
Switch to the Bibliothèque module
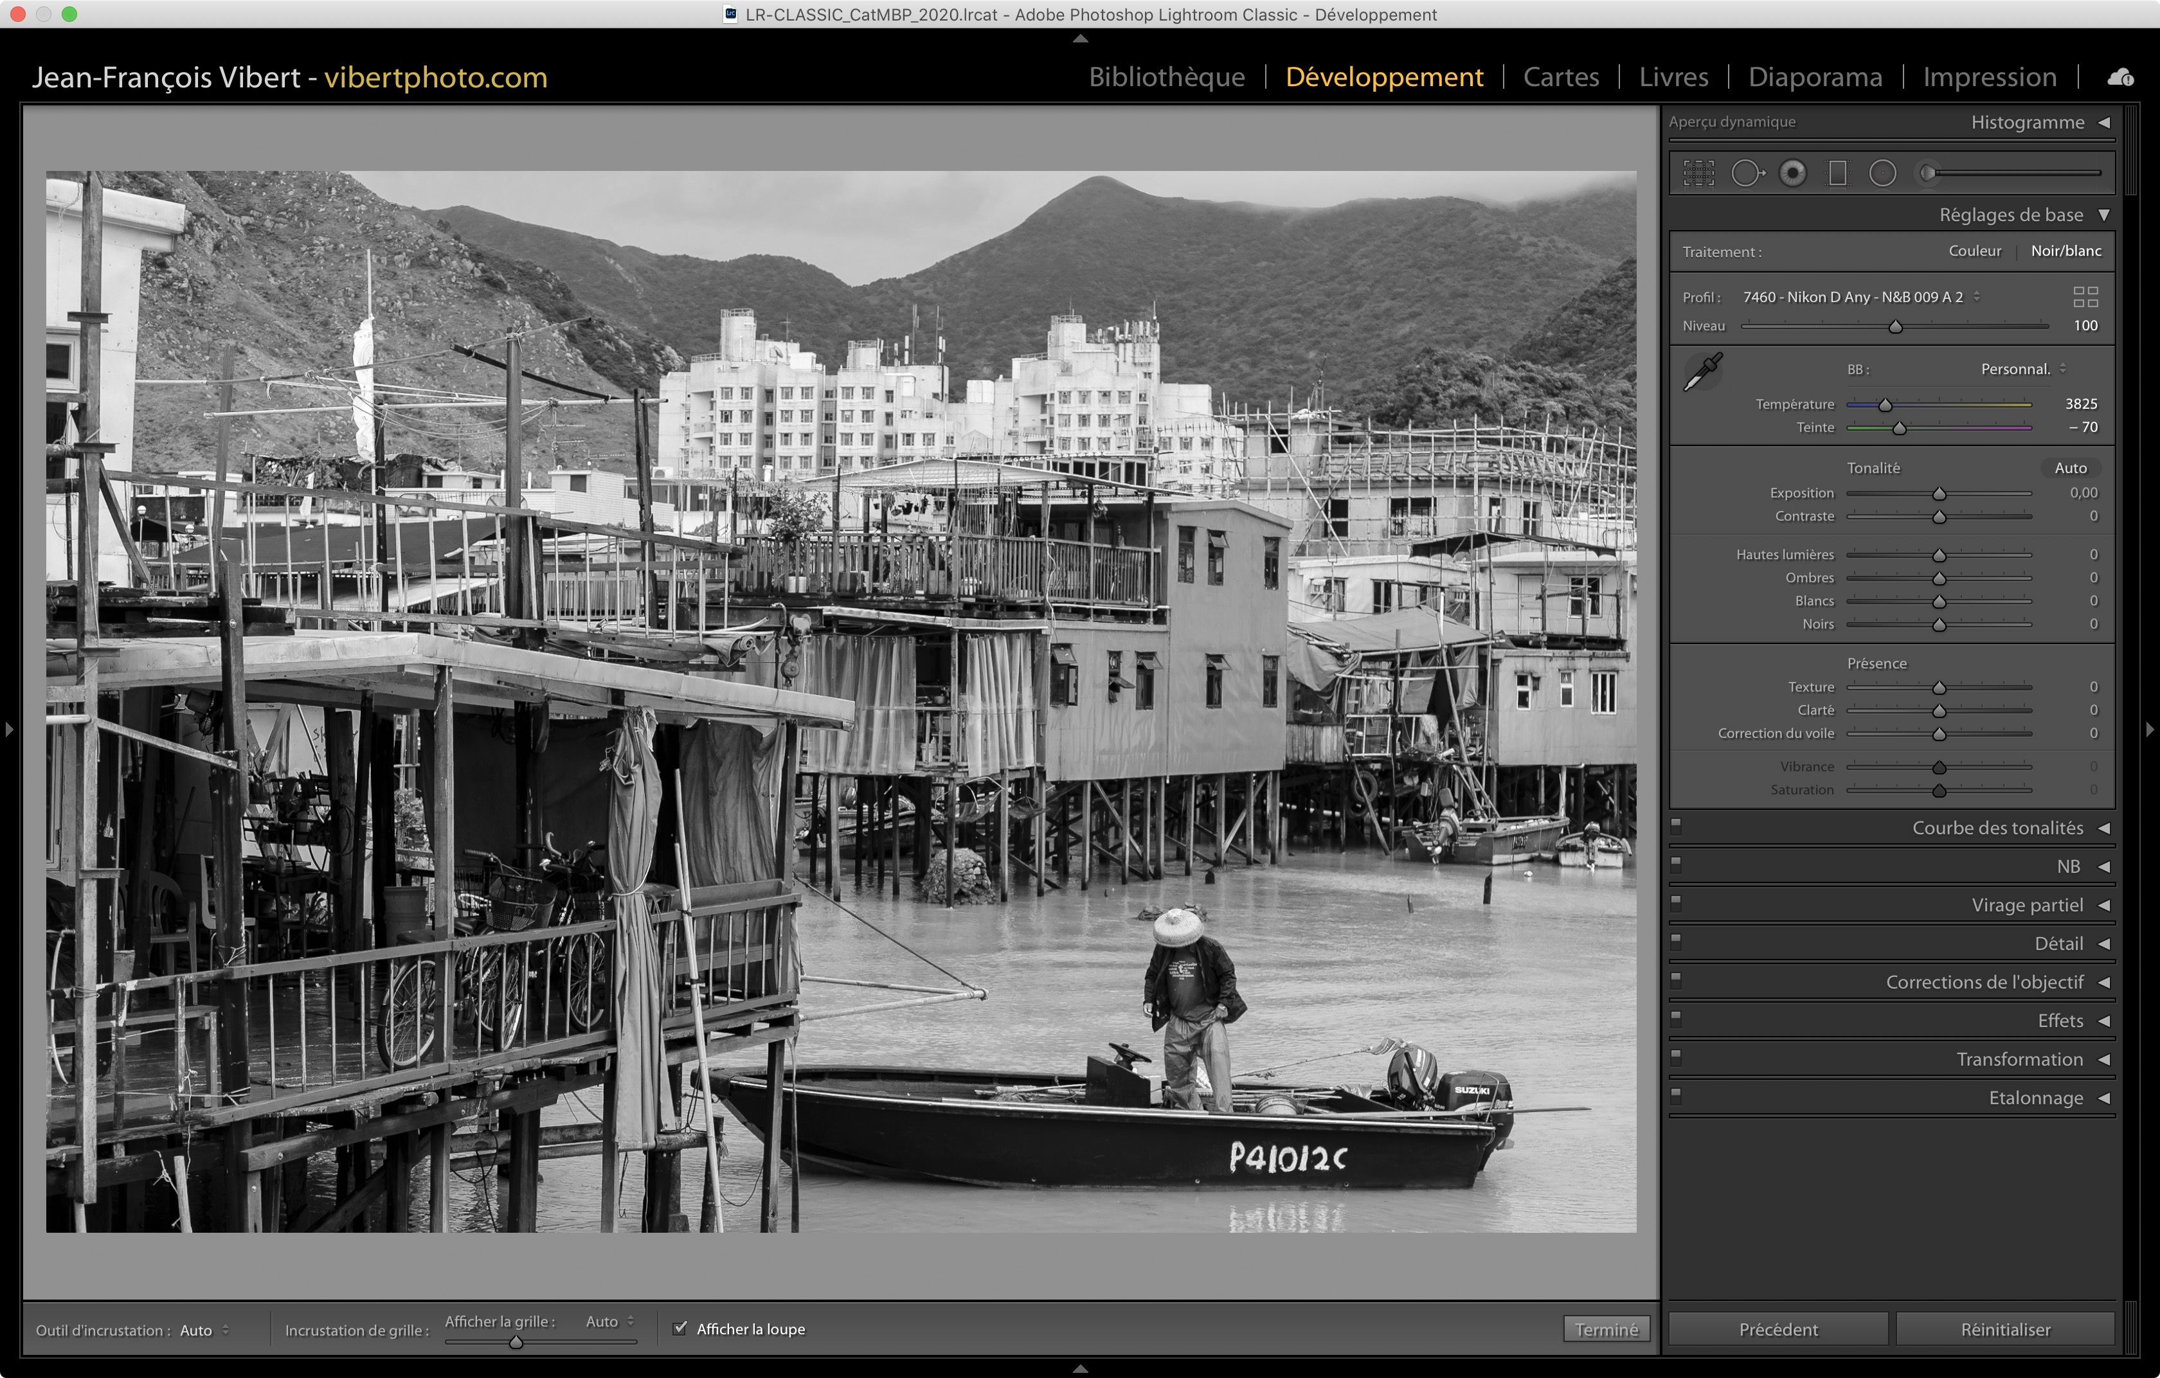[1166, 77]
